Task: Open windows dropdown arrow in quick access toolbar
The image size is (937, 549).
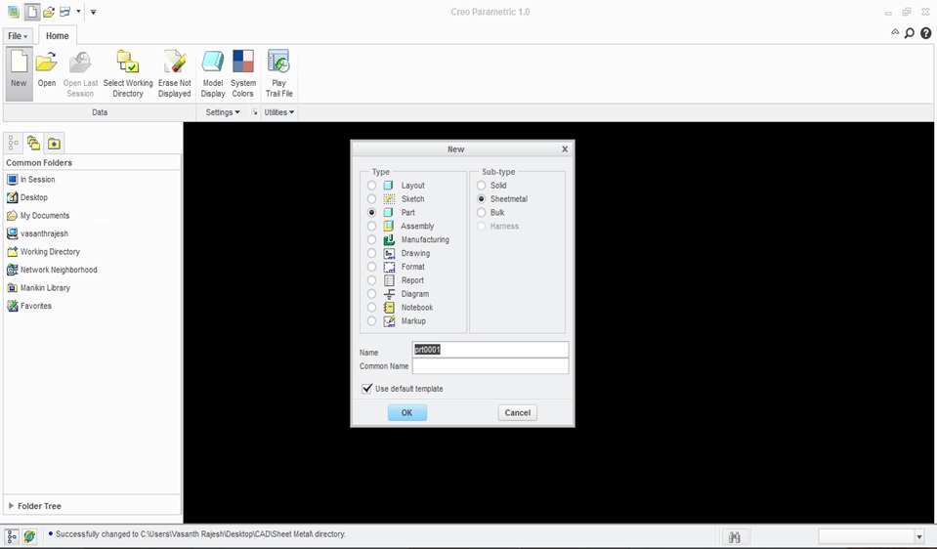Action: coord(78,12)
